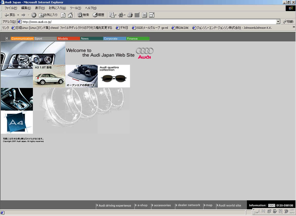Click the Print icon in toolbar

[130, 15]
